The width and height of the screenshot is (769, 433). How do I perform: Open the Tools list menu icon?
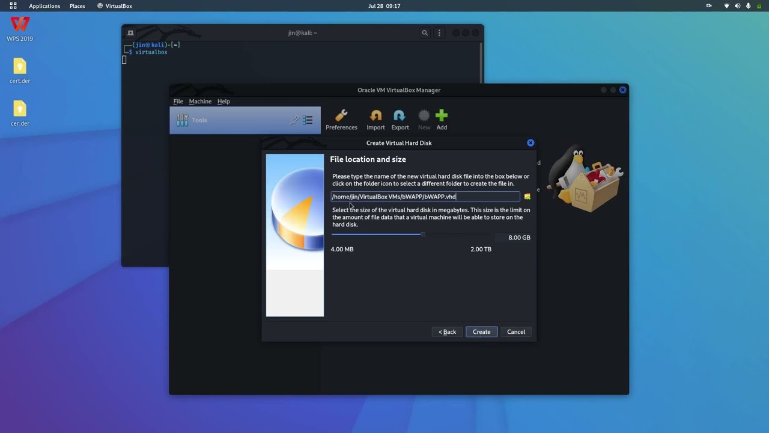(308, 120)
